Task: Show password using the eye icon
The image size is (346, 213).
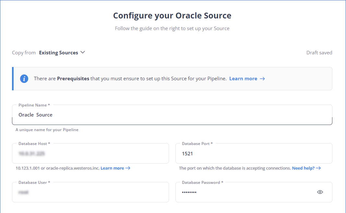Action: tap(320, 192)
